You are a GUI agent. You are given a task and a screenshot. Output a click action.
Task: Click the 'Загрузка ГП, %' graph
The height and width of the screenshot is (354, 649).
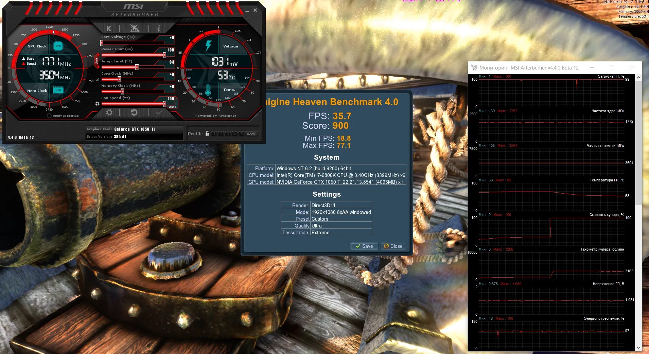click(551, 93)
